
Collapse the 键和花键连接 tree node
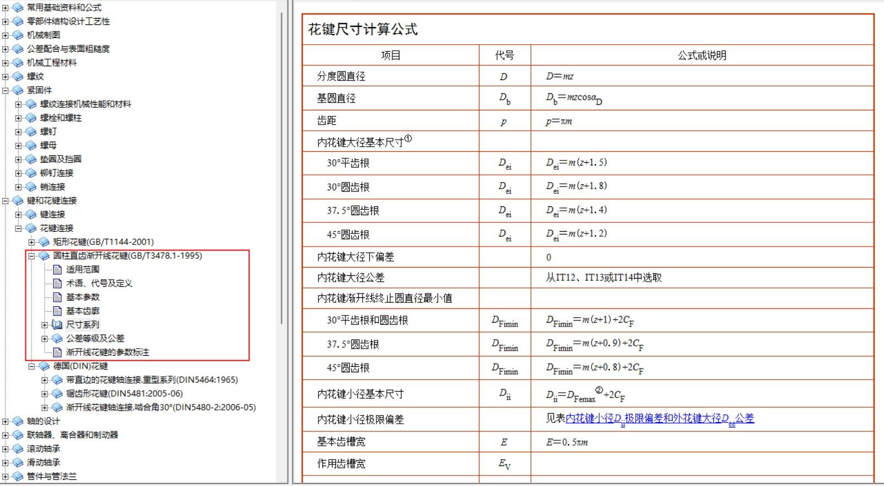pos(6,201)
